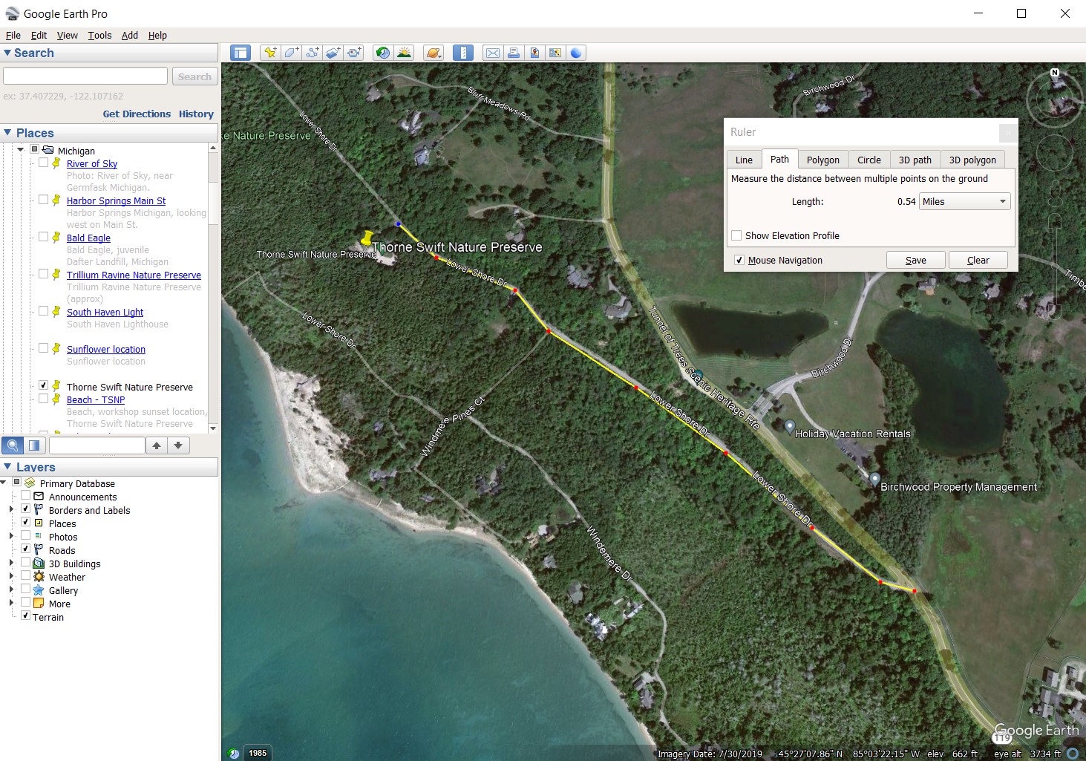Uncheck the Thorne Swift Nature Preserve place checkbox
The width and height of the screenshot is (1086, 761).
tap(43, 385)
